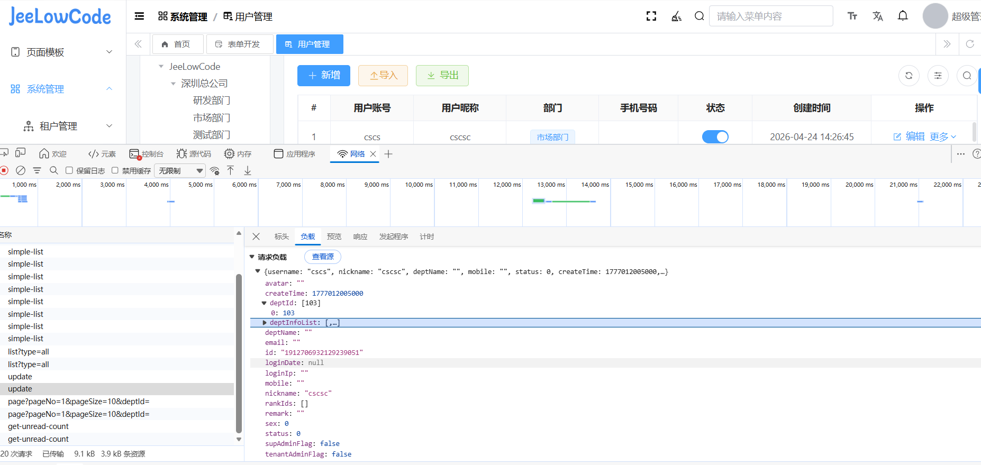The height and width of the screenshot is (465, 981).
Task: Click the table refresh circular icon
Action: [909, 76]
